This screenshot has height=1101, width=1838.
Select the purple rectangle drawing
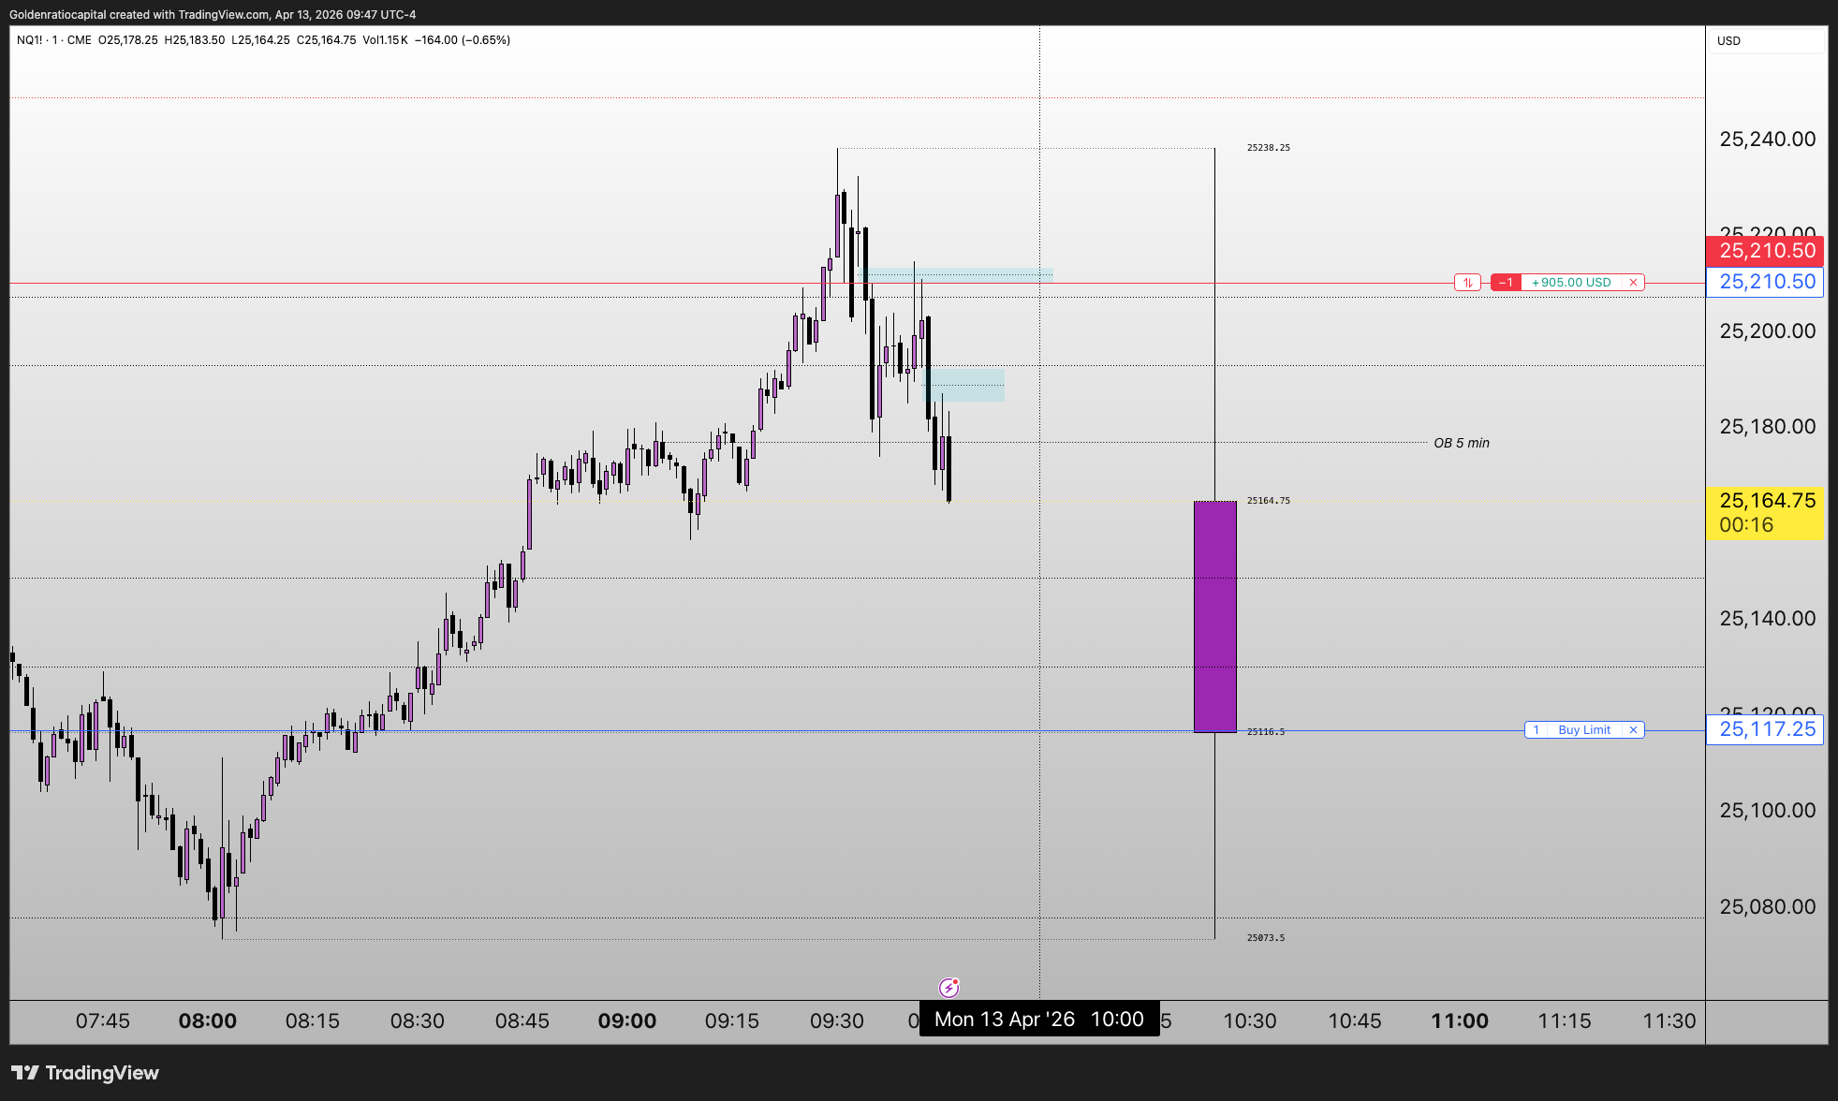tap(1214, 616)
